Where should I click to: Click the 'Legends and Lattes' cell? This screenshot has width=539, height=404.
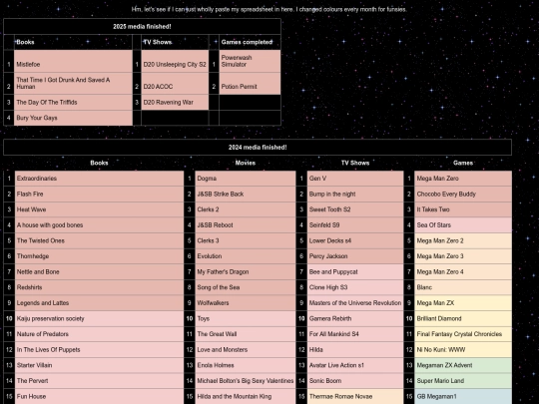99,303
